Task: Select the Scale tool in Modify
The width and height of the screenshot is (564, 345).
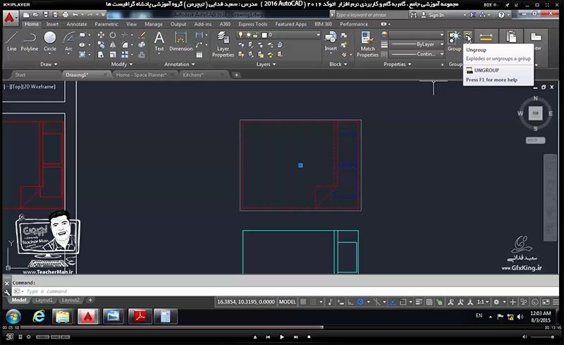Action: 113,54
